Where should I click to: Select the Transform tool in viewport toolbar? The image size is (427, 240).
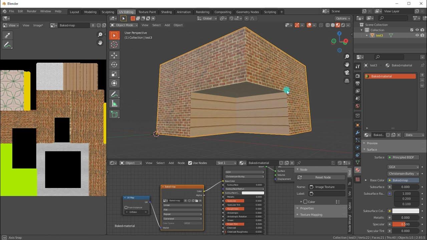[114, 83]
